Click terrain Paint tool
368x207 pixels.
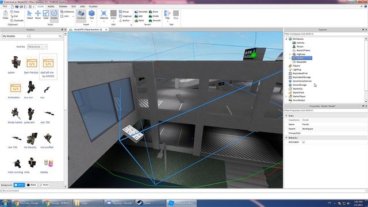139,21
